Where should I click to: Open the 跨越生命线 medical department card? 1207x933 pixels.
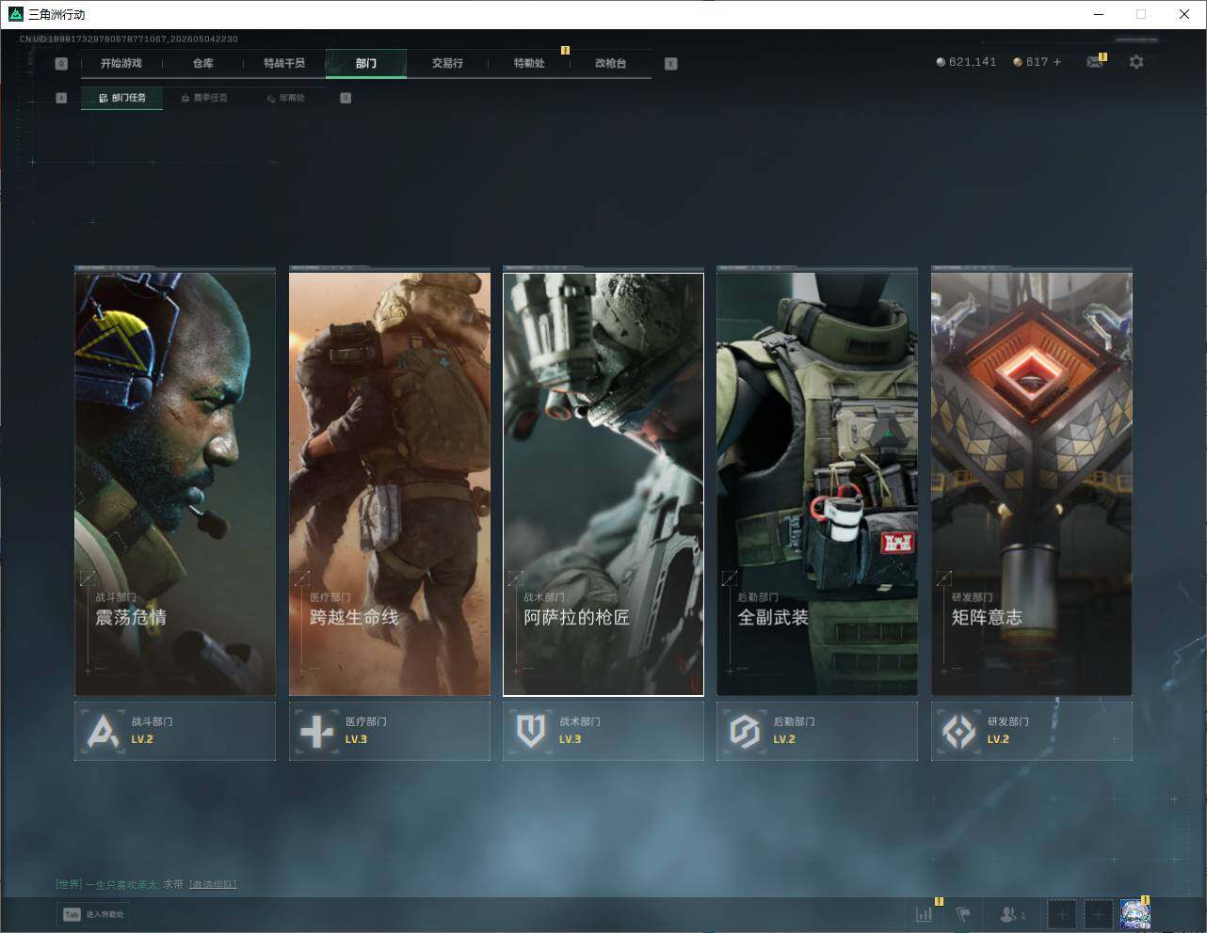(390, 483)
